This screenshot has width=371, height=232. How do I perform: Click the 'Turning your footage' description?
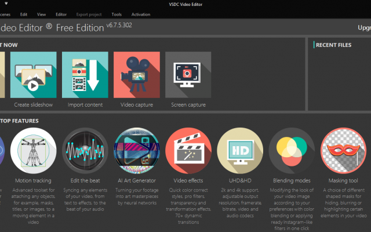point(137,196)
